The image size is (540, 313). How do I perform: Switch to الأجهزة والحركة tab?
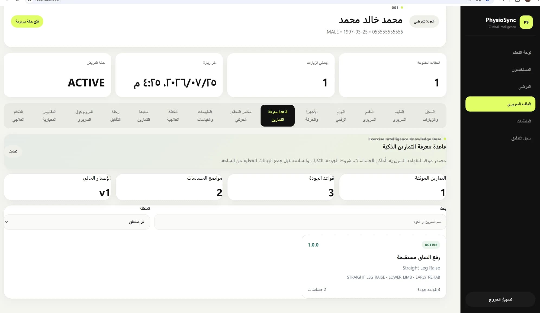(311, 116)
